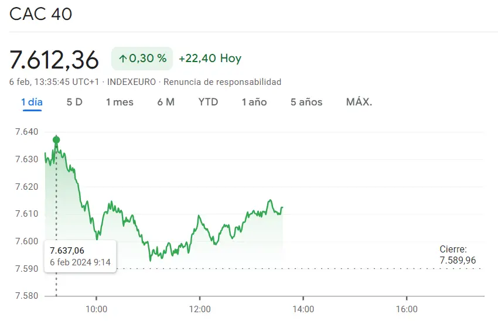Image resolution: width=498 pixels, height=321 pixels.
Task: Switch to the "5 D" tab
Action: tap(74, 102)
